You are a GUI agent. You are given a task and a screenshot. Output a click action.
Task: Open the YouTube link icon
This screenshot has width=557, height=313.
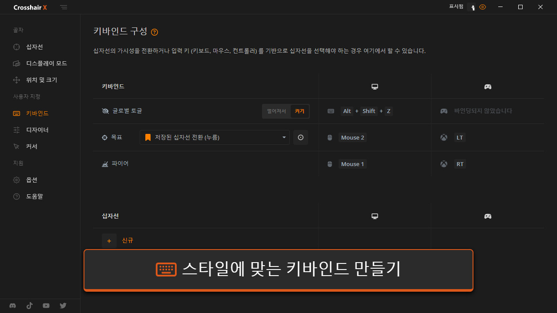[x=46, y=306]
